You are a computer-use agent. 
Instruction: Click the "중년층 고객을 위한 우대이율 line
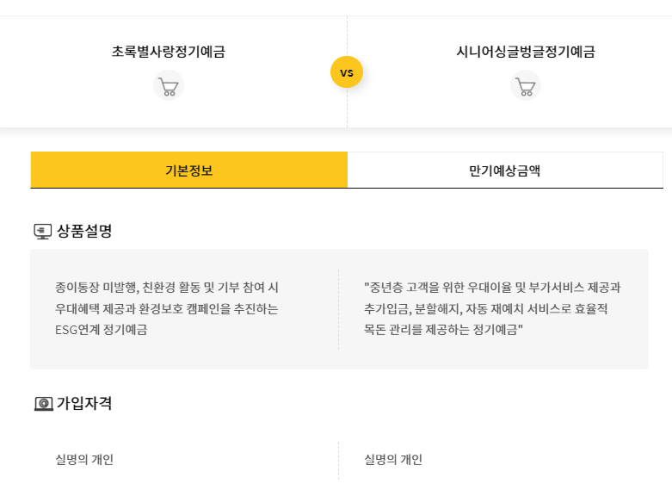coord(492,287)
